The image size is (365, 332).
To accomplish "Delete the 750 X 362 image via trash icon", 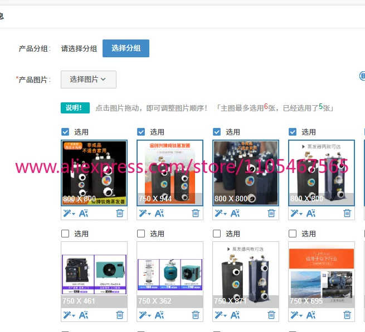I will [x=196, y=315].
